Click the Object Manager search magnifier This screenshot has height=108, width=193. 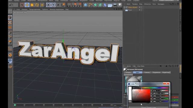point(170,4)
